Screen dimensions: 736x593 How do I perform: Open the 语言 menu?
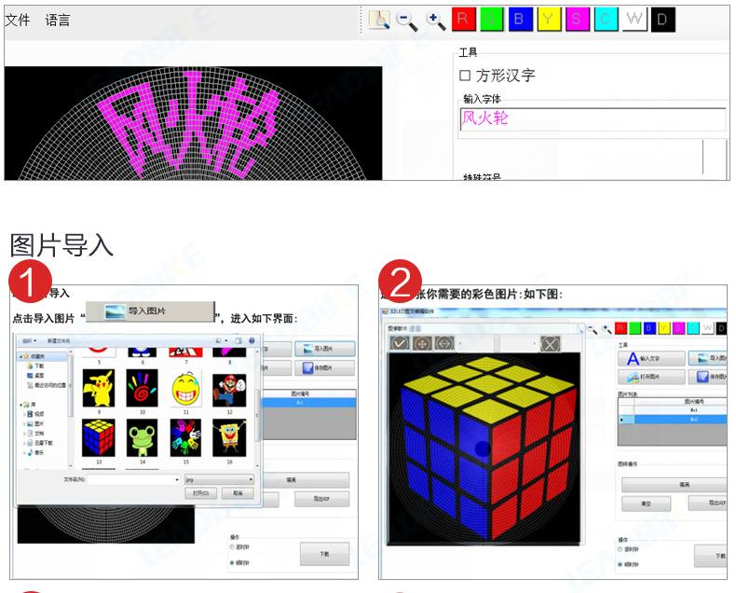point(58,20)
